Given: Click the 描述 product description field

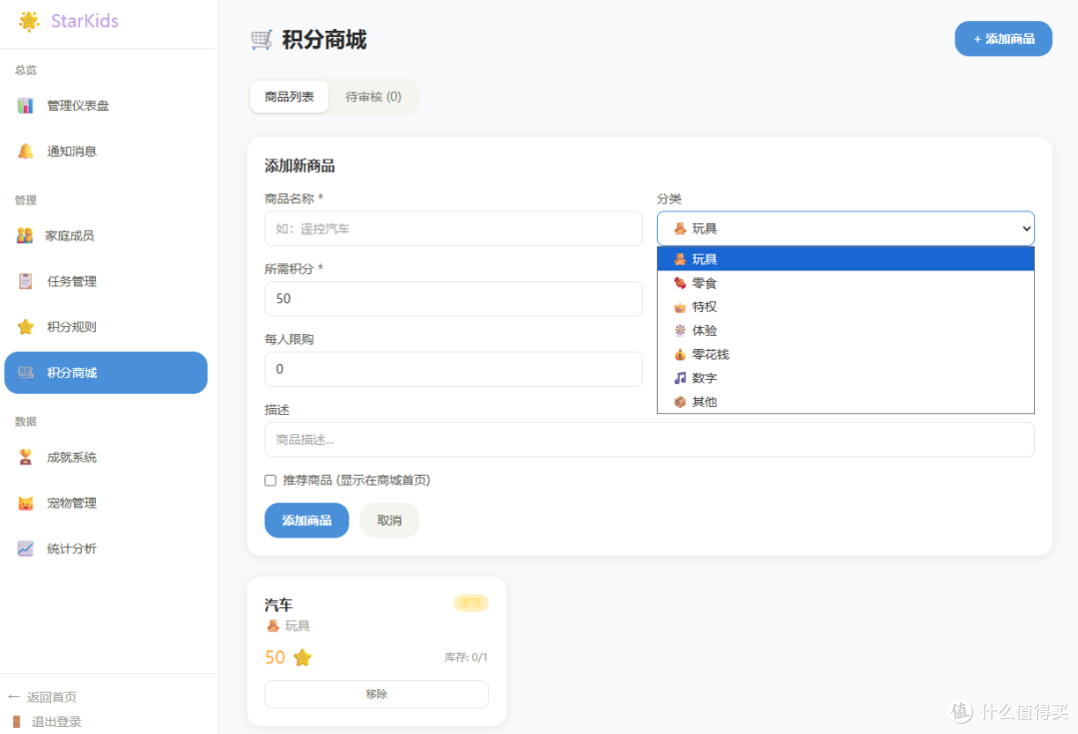Looking at the screenshot, I should point(649,440).
